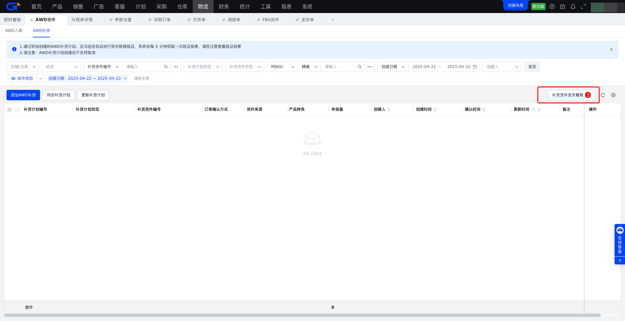
Task: Click the info icon in notice banner
Action: 14,49
